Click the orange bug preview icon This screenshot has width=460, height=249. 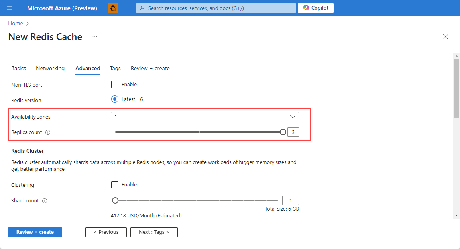(113, 8)
